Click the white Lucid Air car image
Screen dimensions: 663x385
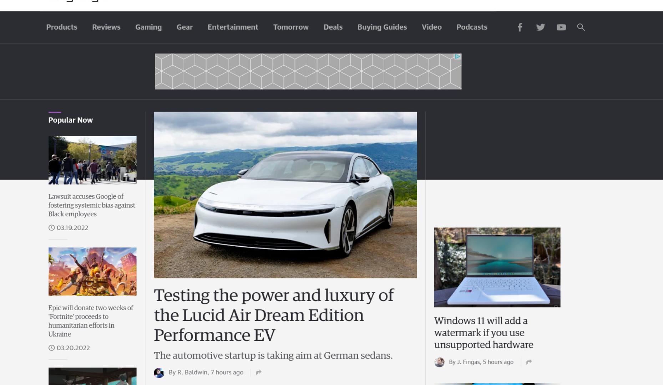point(285,195)
